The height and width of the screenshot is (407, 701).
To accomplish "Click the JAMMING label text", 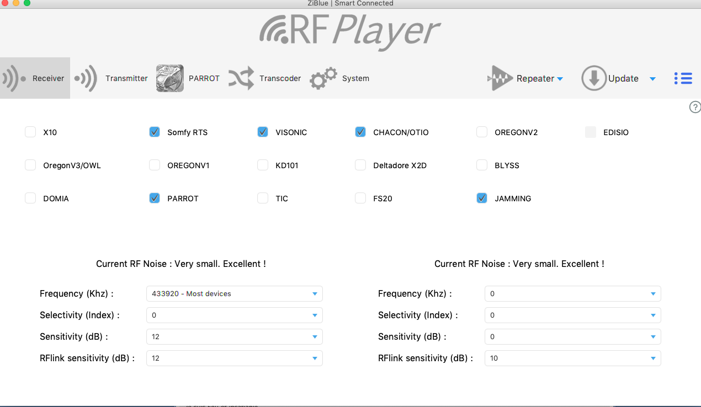I will (x=513, y=199).
